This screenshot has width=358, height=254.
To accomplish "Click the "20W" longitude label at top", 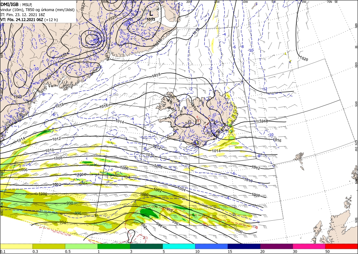I will coord(189,2).
